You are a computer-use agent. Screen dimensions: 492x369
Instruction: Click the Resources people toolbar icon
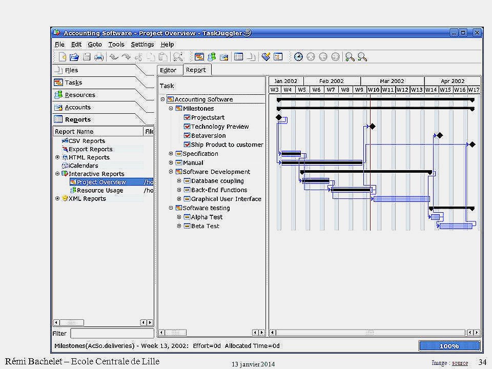(212, 57)
